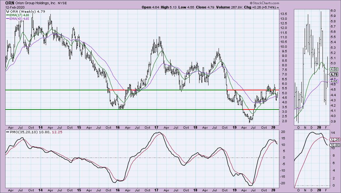Click the year 17 label under price chart
341x193 pixels.
click(x=156, y=127)
